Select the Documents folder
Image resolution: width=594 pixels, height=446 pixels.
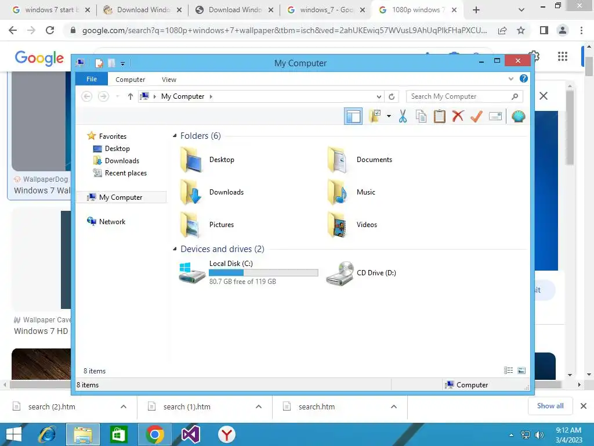click(360, 160)
